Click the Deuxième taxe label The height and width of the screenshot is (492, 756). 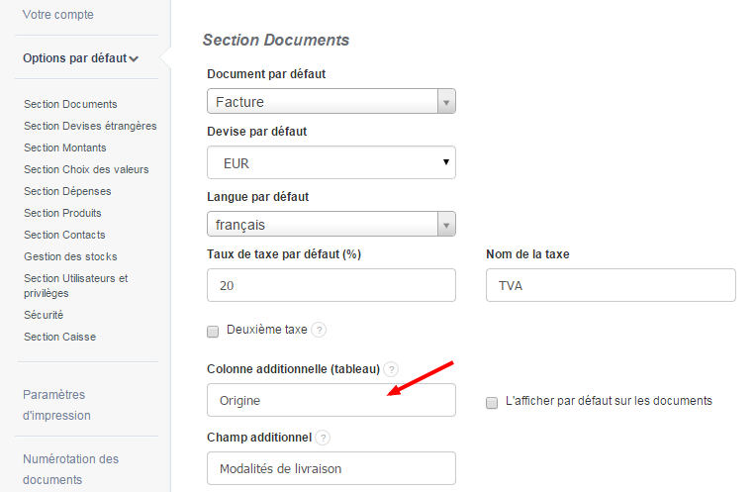[266, 330]
